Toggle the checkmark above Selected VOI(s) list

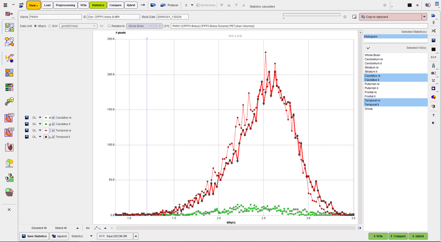[368, 48]
